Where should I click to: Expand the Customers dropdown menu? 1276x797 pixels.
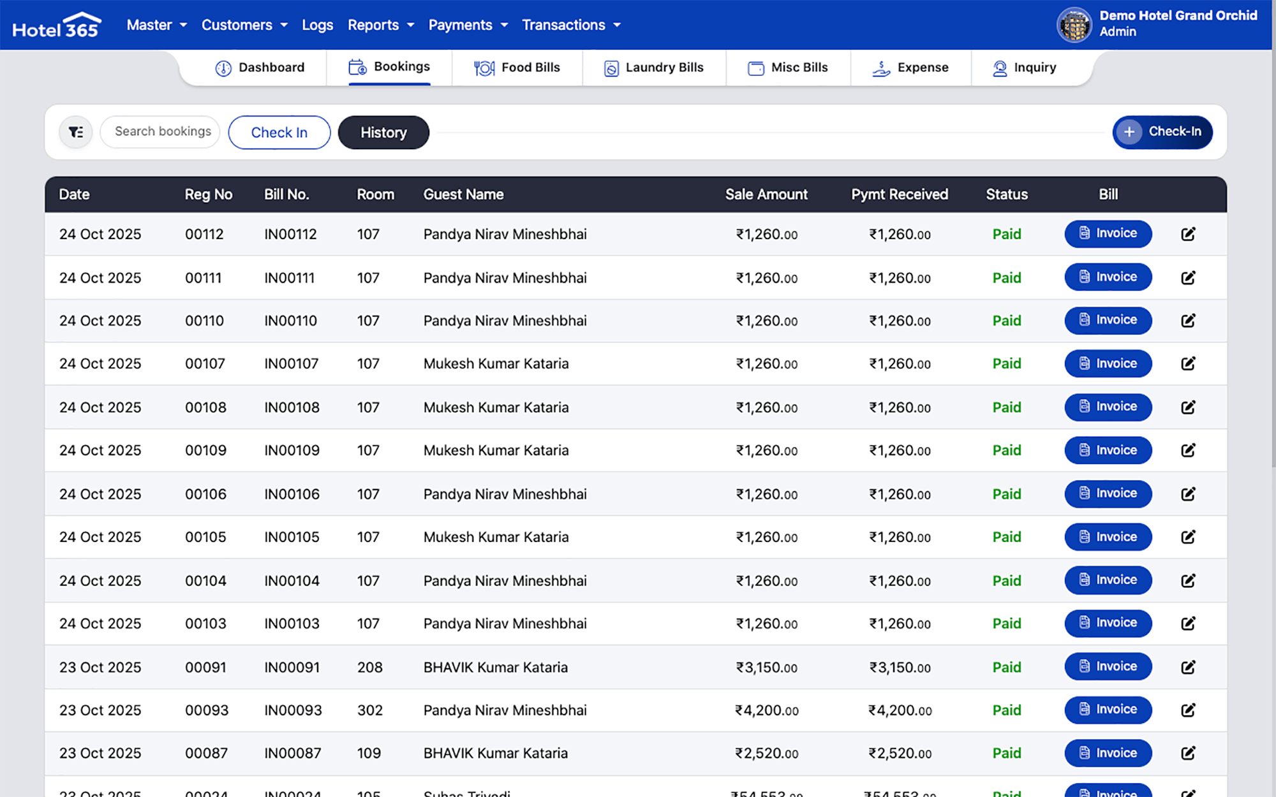point(244,25)
